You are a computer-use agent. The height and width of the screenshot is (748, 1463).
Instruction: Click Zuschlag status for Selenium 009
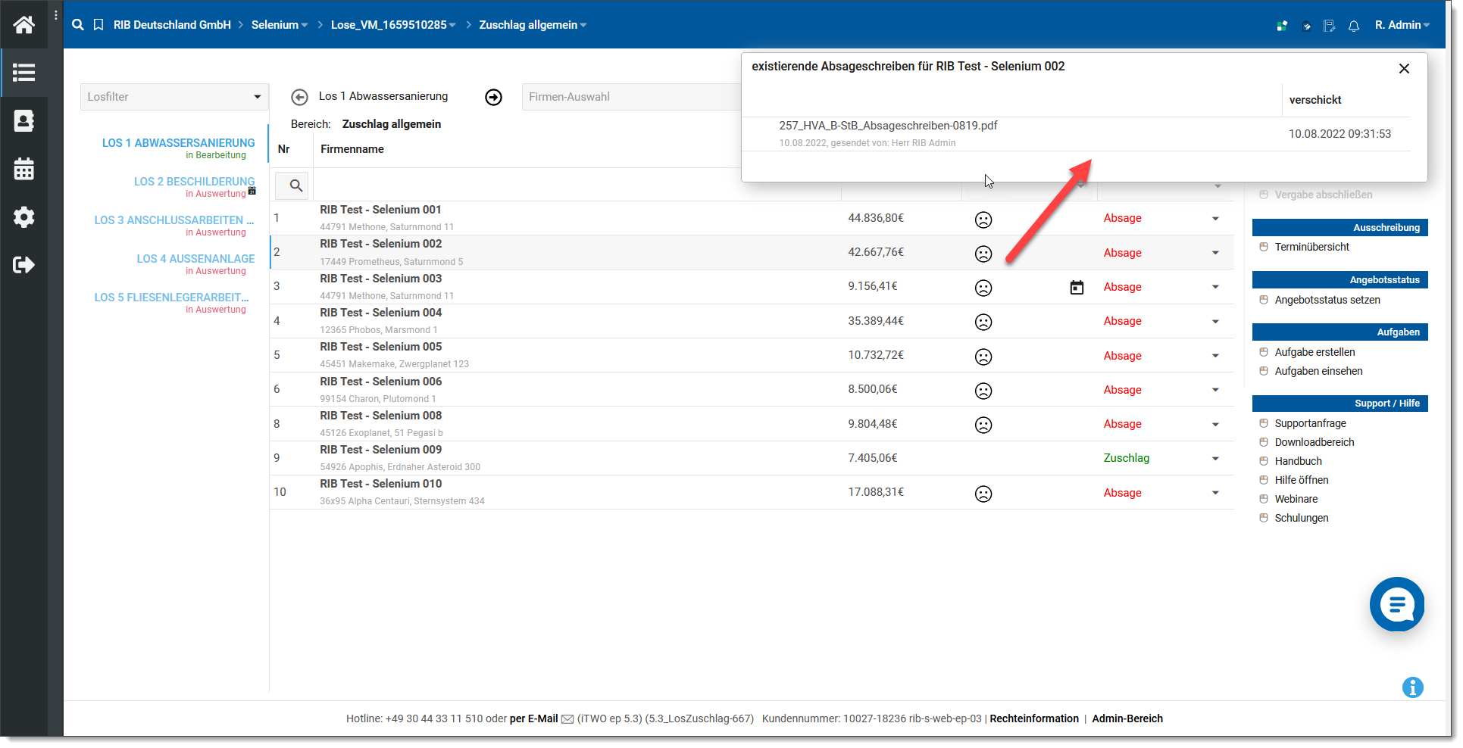coord(1126,458)
